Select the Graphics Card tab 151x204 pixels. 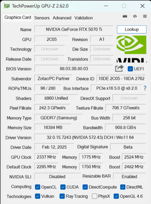18,18
